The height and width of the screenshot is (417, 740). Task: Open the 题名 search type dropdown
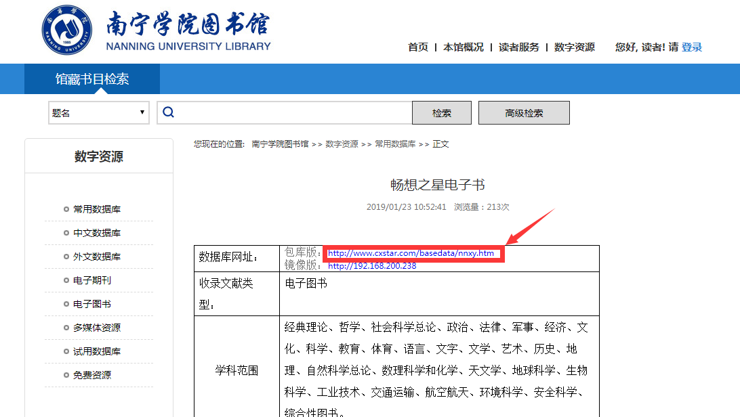99,113
